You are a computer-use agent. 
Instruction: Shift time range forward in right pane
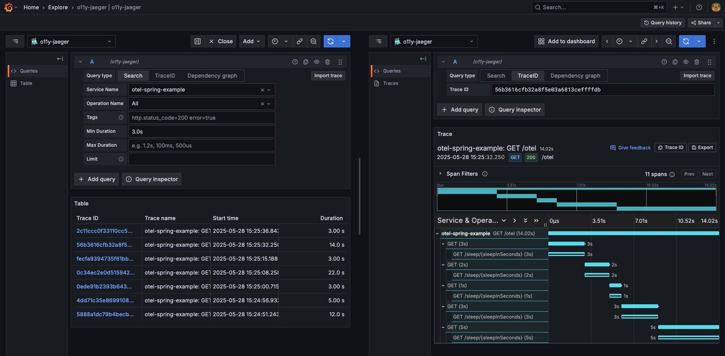[657, 41]
